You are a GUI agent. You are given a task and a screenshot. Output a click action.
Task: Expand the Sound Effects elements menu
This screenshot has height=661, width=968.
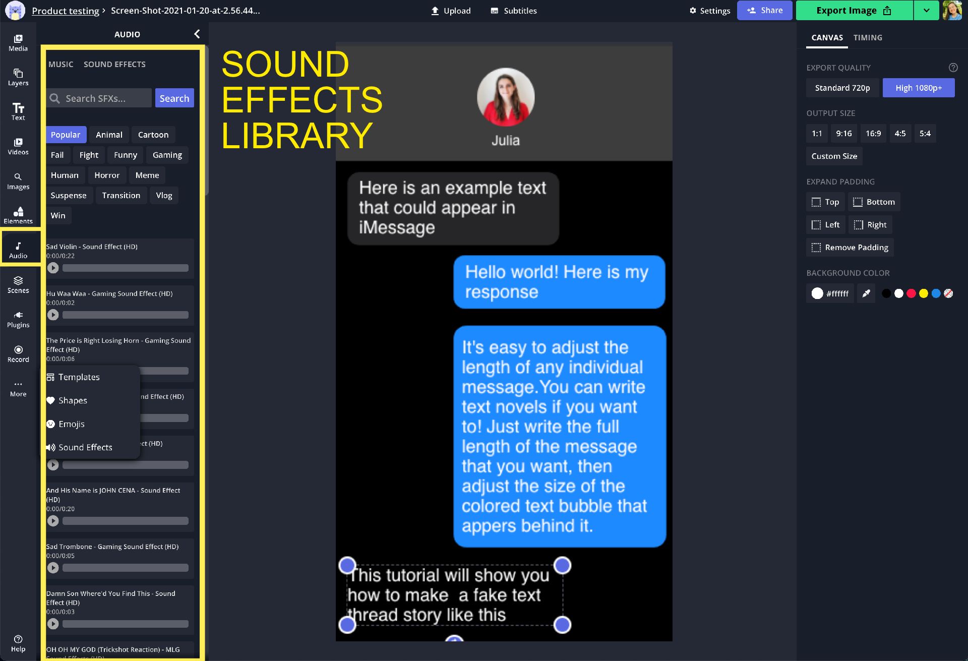pyautogui.click(x=85, y=447)
